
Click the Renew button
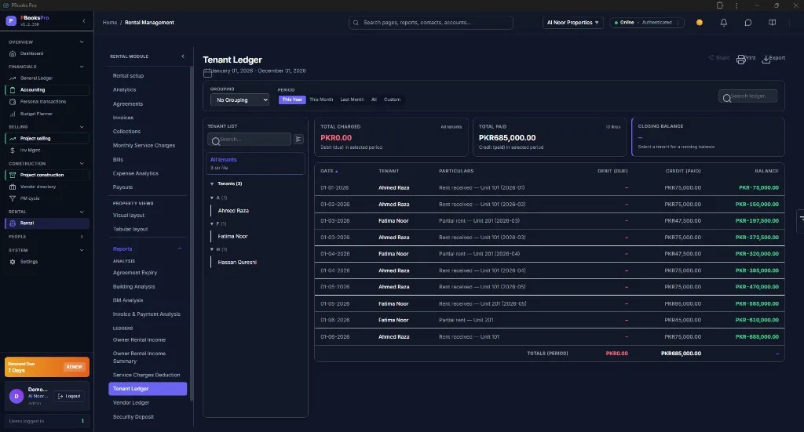(75, 367)
